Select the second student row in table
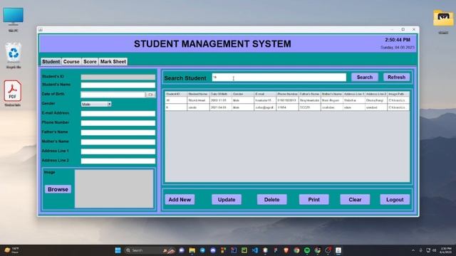The width and height of the screenshot is (456, 256). click(x=287, y=107)
